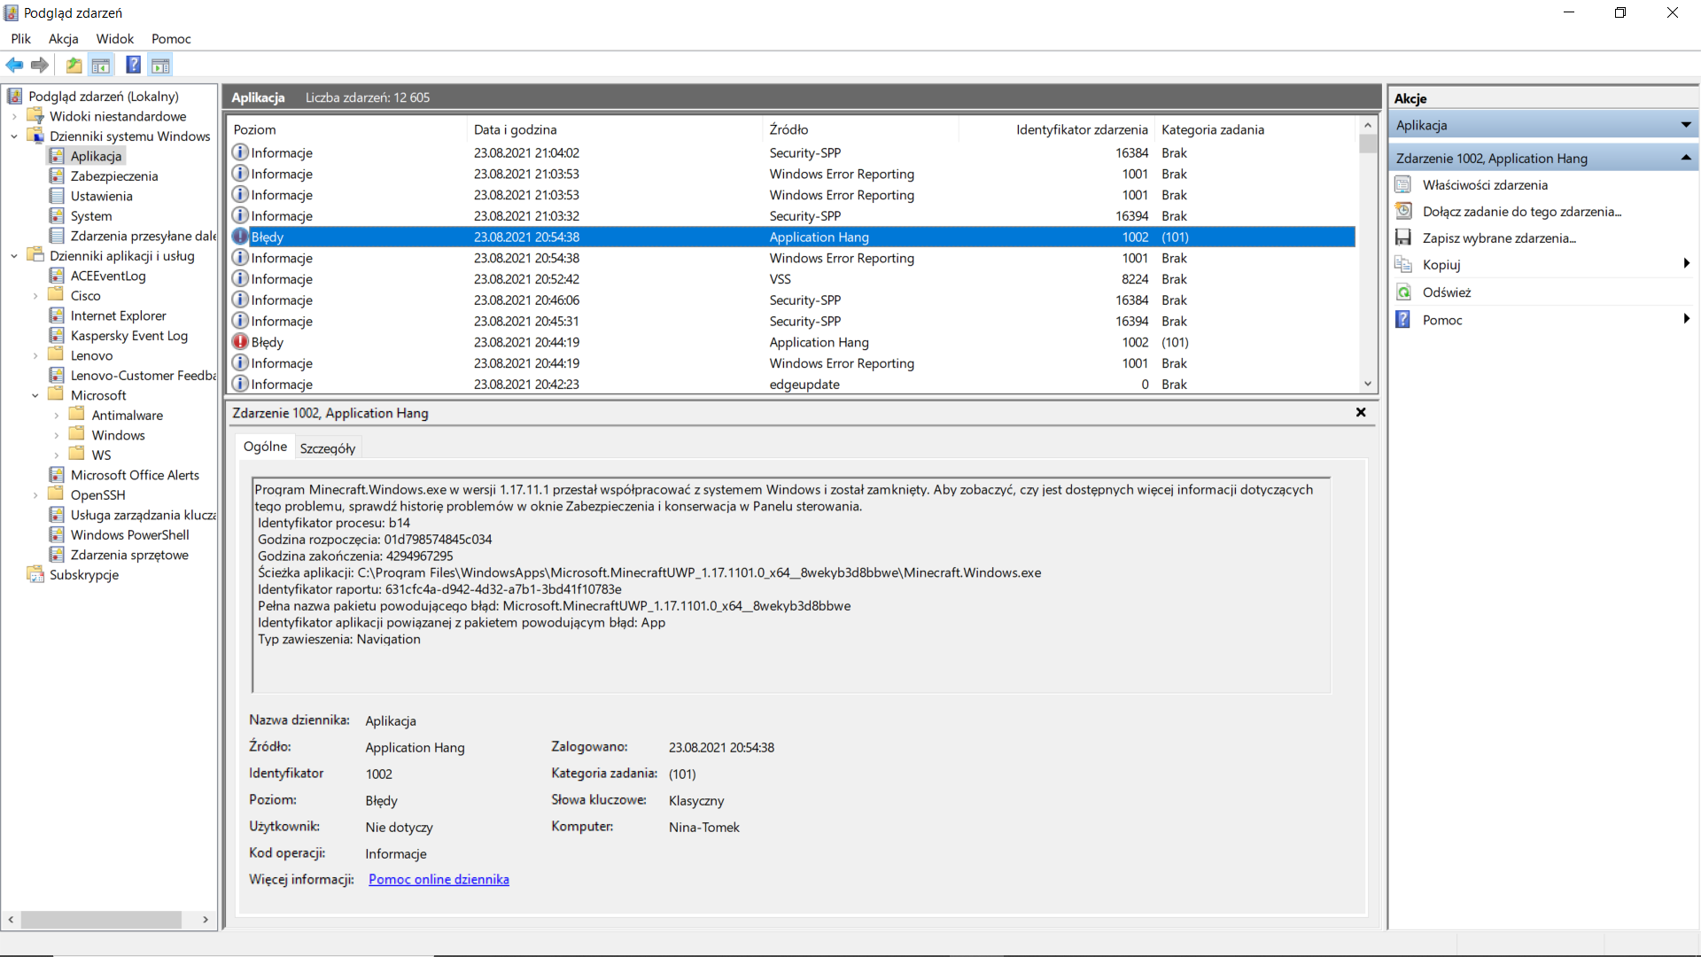Screen dimensions: 1701x957
Task: Switch to the Szczegóły tab
Action: click(327, 448)
